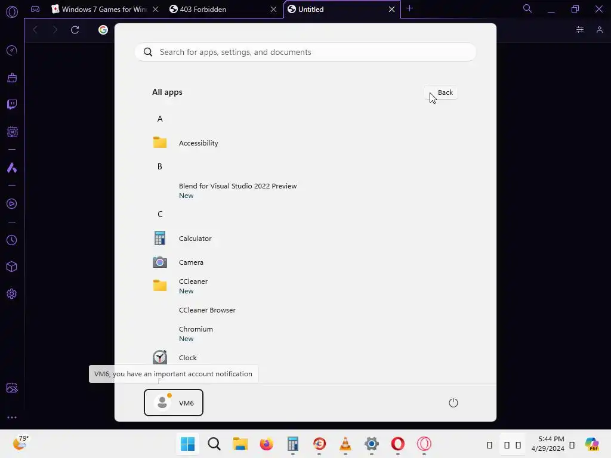Open Opera GX settings gear in sidebar
Image resolution: width=611 pixels, height=458 pixels.
point(12,293)
